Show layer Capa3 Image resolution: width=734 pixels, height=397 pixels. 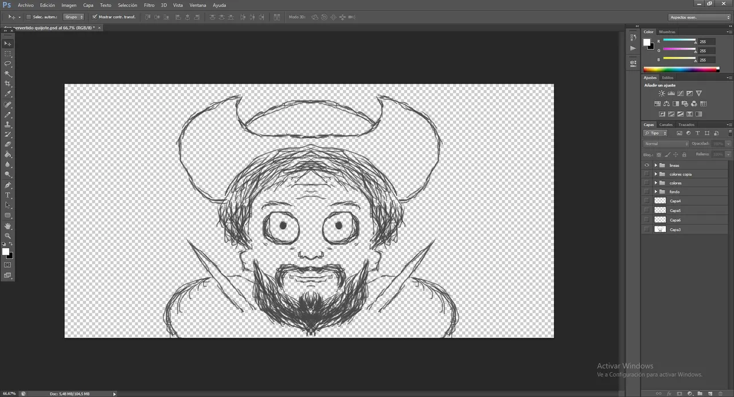(x=647, y=229)
